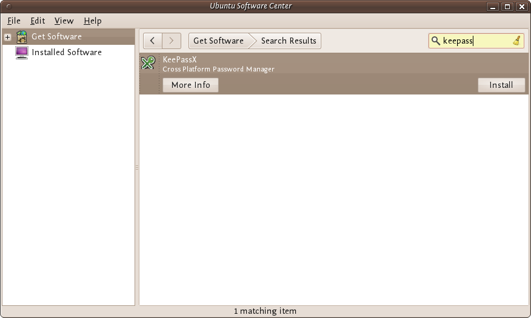Image resolution: width=531 pixels, height=318 pixels.
Task: Select Installed Software label in the sidebar
Action: [x=67, y=53]
